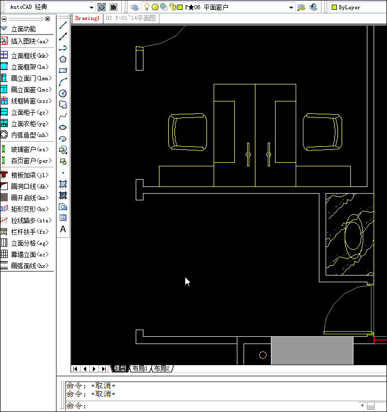387x412 pixels.
Task: Click 内弧造型<nh> command
Action: click(27, 135)
